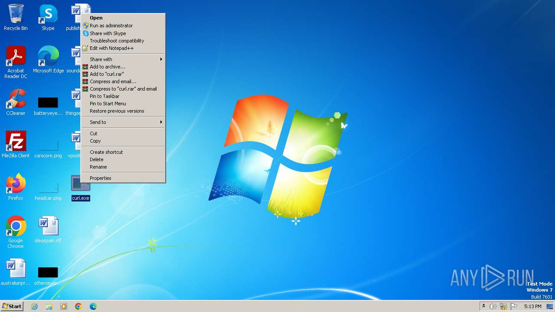Open Properties from the context menu
Image resolution: width=555 pixels, height=312 pixels.
[123, 178]
